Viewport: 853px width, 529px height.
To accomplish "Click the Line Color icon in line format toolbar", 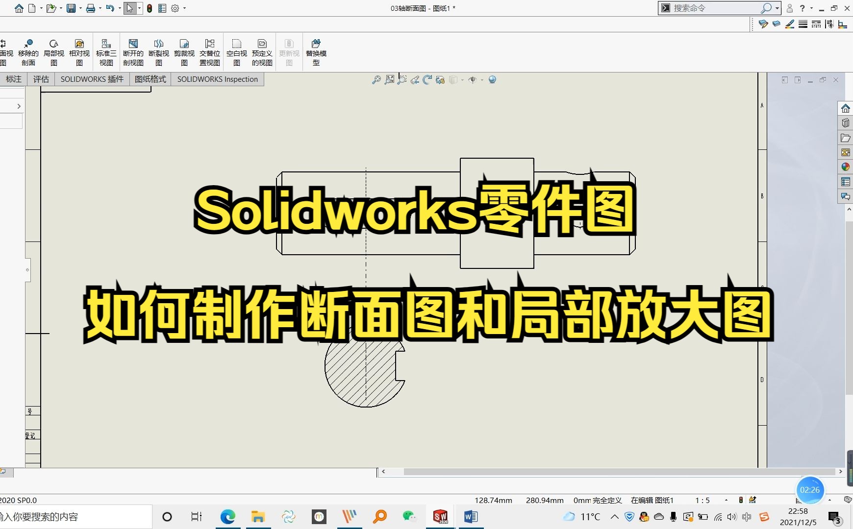I will click(x=790, y=24).
